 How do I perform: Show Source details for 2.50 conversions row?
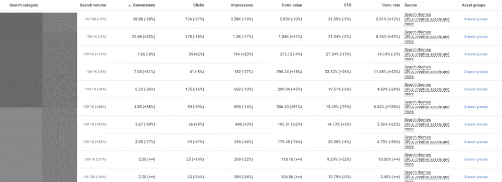(427, 159)
